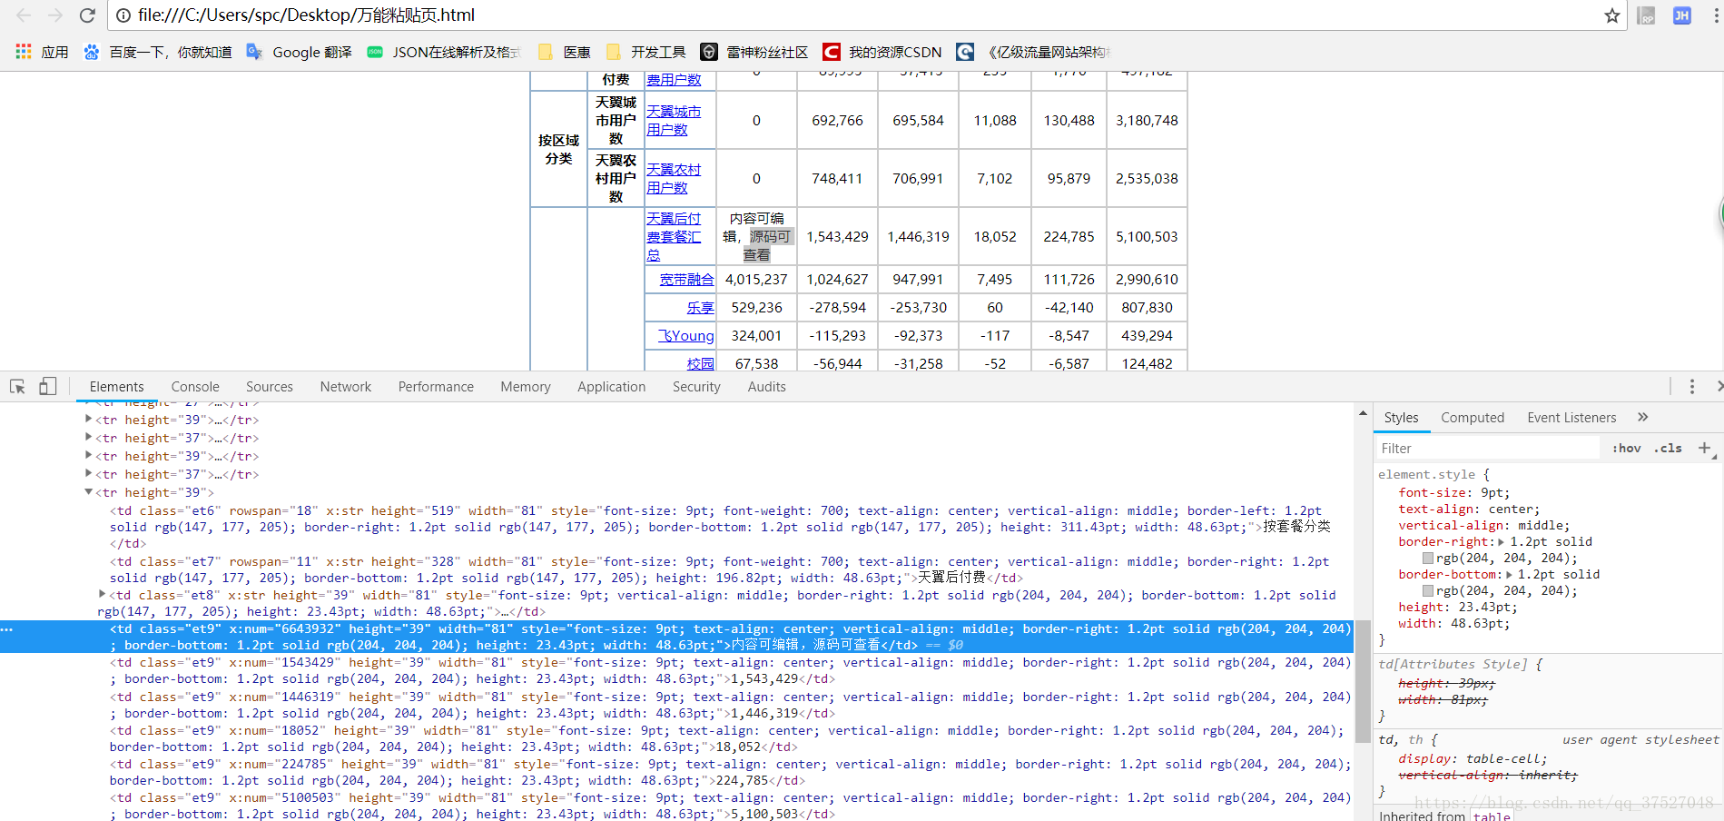Bookmark this page with the star icon
The height and width of the screenshot is (821, 1724).
[x=1612, y=15]
